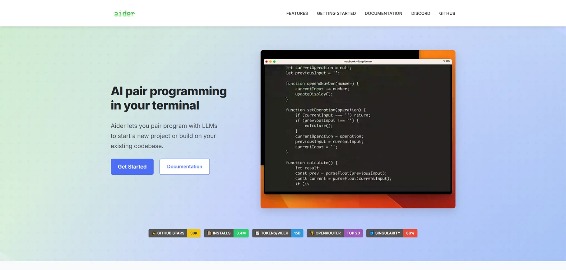Screen dimensions: 566x270
Task: Click the code line "function setOperation(operation) {"
Action: pos(326,110)
